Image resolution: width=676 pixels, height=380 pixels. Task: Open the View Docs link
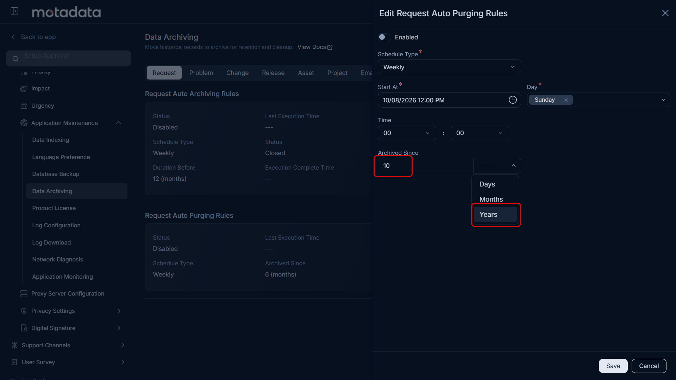click(x=312, y=47)
